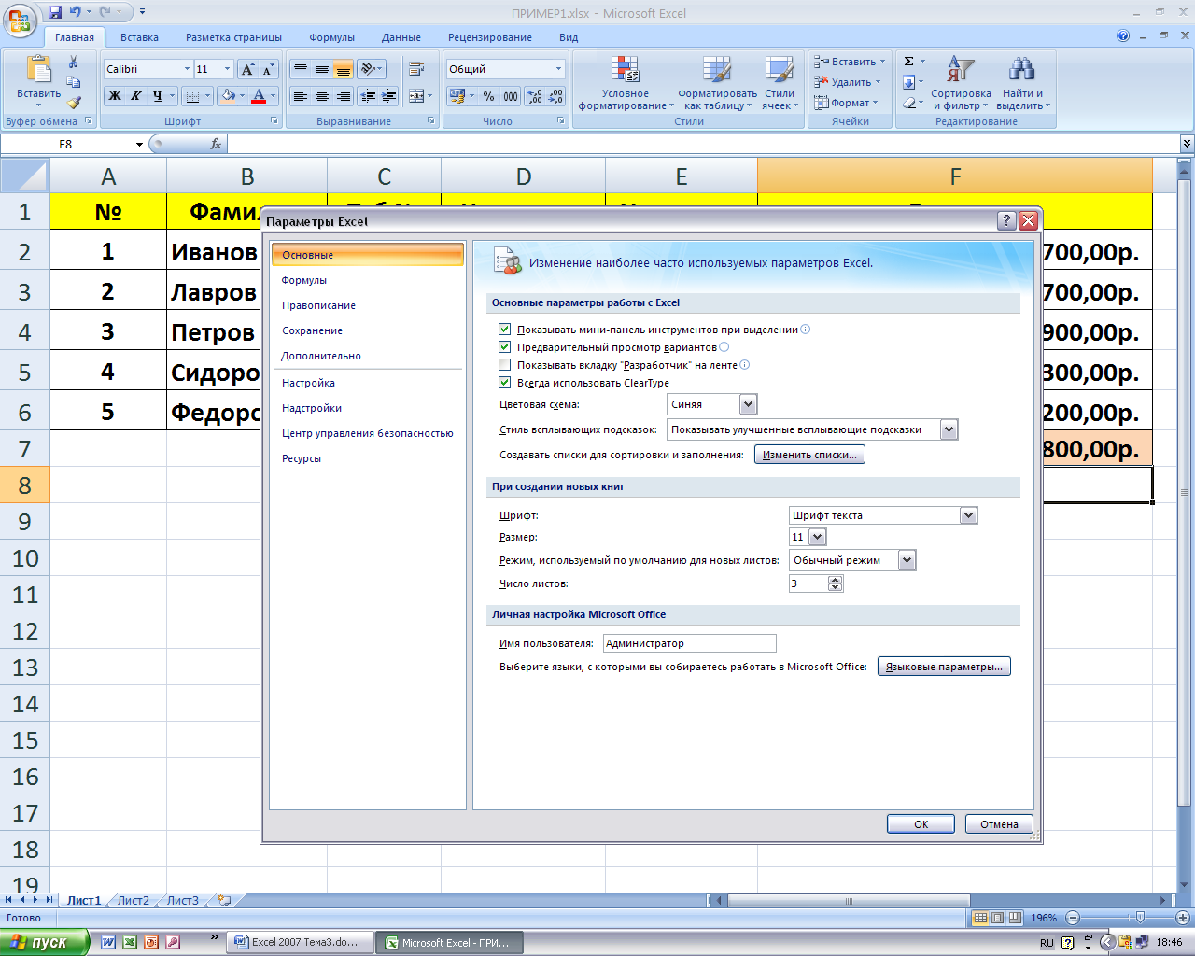Open Центр управления безопасностью category
The width and height of the screenshot is (1195, 956).
point(367,433)
